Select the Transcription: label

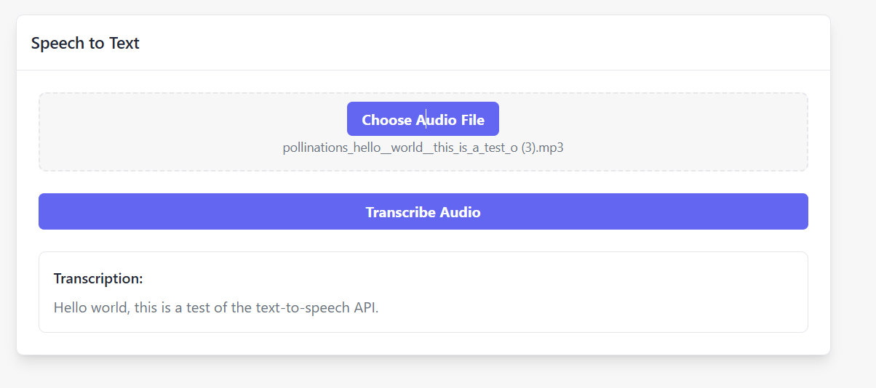click(x=98, y=278)
